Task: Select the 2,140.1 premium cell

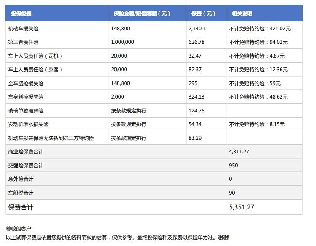Action: [197, 29]
